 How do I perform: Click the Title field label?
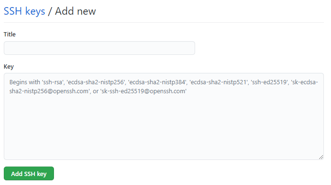click(9, 35)
